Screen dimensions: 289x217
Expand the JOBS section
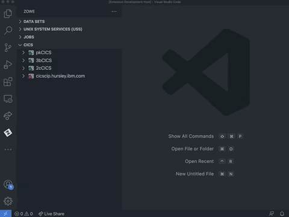coord(69,37)
